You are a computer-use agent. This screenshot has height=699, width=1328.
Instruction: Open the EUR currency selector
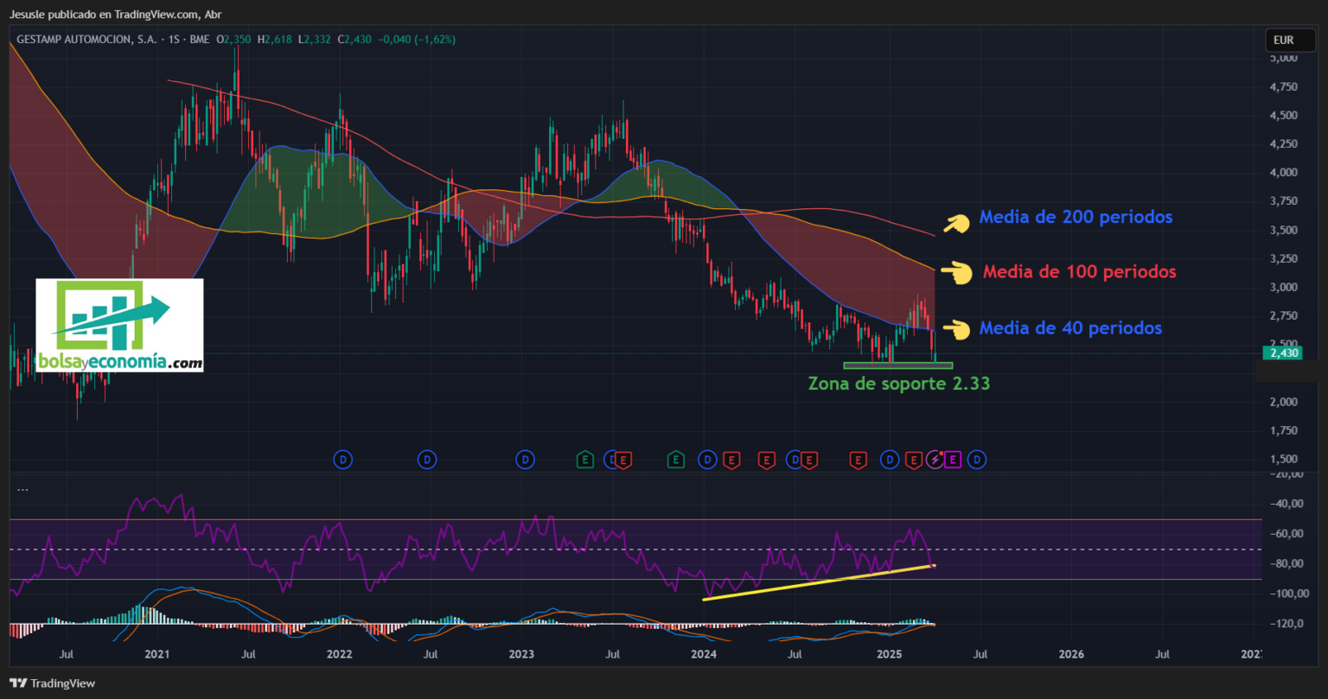[x=1284, y=40]
